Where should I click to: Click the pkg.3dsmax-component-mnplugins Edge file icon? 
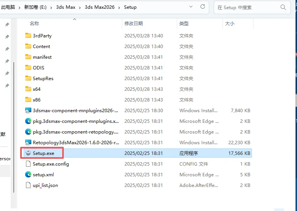[28, 121]
